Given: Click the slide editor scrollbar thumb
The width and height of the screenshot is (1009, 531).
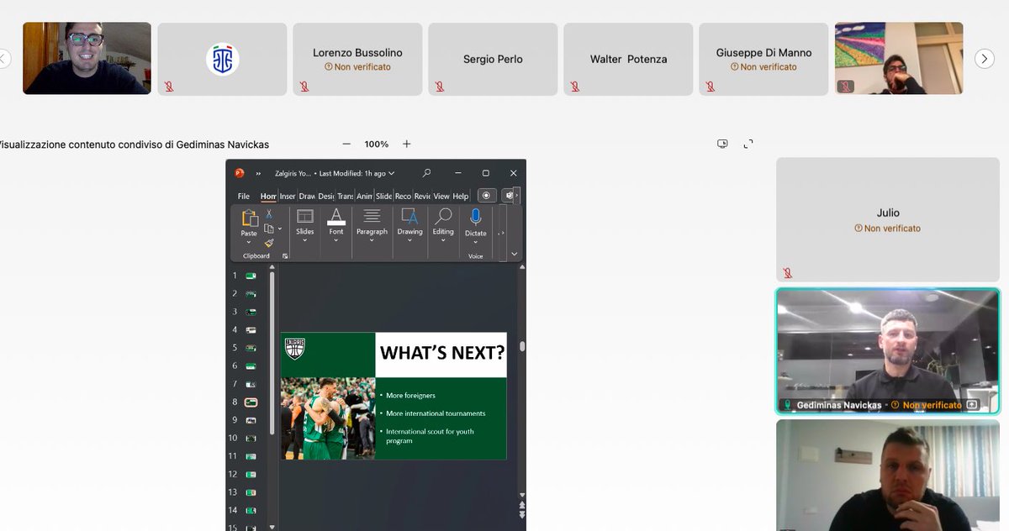Looking at the screenshot, I should [522, 346].
